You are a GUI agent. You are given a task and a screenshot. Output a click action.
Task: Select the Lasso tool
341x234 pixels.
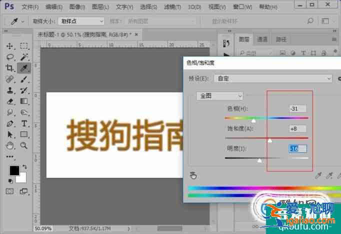tap(10, 57)
